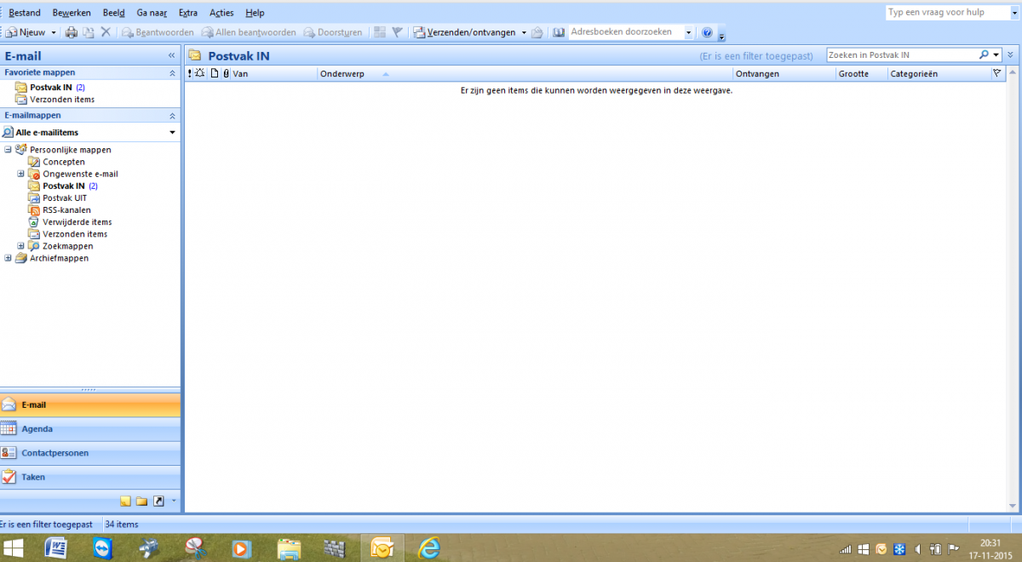1022x562 pixels.
Task: Click the Zoeken in Postvak IN search box
Action: pyautogui.click(x=901, y=54)
